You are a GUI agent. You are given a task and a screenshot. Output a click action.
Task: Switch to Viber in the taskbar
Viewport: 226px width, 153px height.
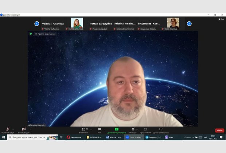[169, 137]
